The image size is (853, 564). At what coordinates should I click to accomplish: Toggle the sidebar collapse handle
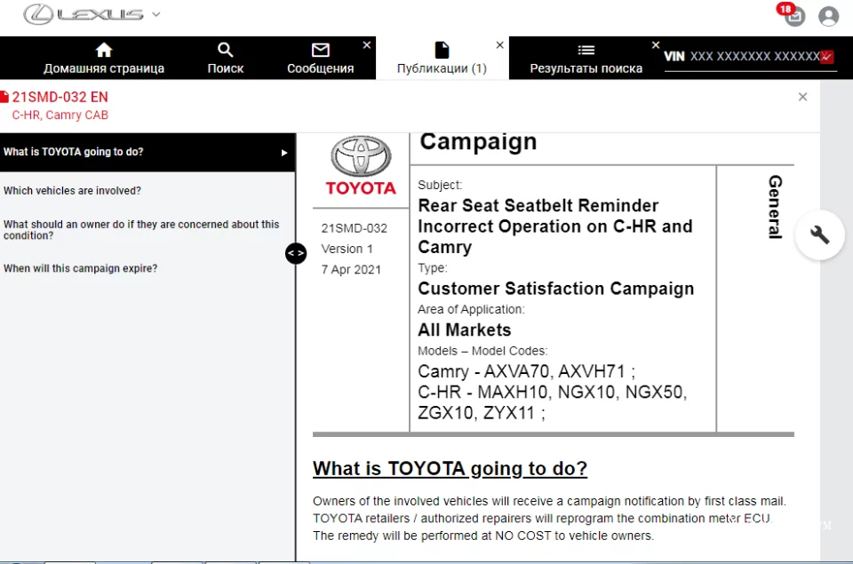296,253
